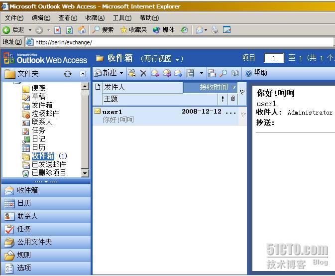Viewport: 335px width, 276px height.
Task: Click the Delete X icon
Action: [143, 73]
